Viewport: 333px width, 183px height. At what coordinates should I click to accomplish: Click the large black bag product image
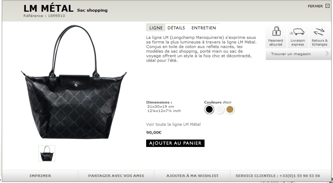click(x=74, y=82)
